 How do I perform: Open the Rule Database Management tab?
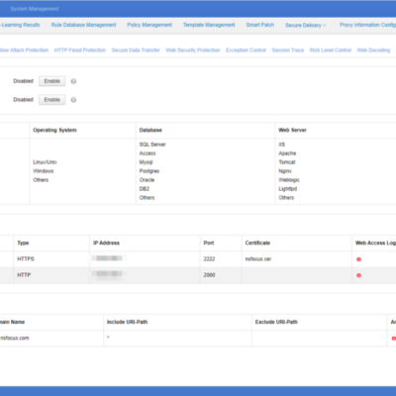coord(83,25)
